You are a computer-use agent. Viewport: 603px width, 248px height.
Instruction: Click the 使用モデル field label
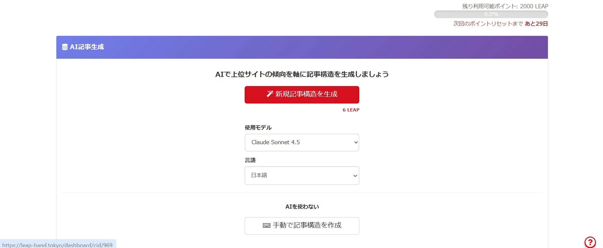258,127
